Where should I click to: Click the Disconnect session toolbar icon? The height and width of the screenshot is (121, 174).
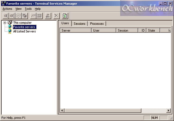pyautogui.click(x=12, y=16)
